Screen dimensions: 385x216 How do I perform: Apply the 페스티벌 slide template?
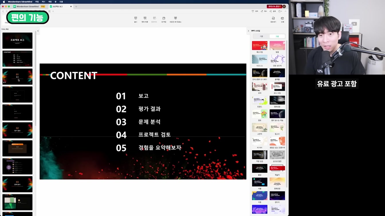260,46
